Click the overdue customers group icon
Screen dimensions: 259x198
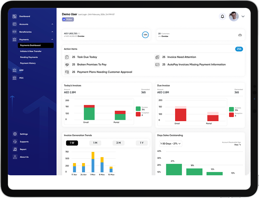[x=240, y=35]
